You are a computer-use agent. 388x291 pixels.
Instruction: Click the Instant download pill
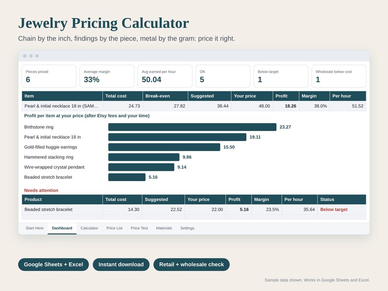(121, 265)
